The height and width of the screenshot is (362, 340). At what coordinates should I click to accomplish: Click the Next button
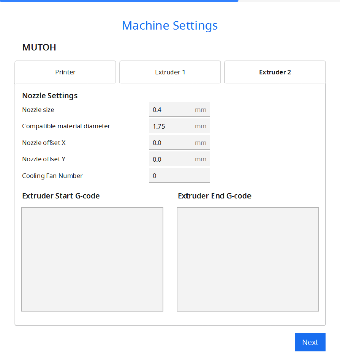coord(310,342)
